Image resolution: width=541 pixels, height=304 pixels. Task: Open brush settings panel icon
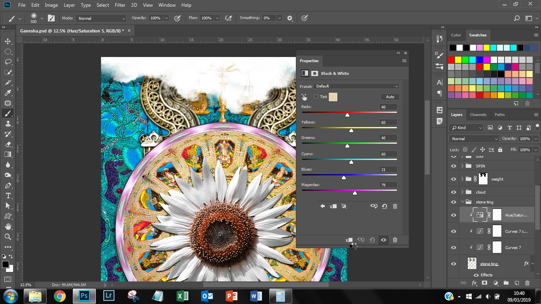point(51,18)
